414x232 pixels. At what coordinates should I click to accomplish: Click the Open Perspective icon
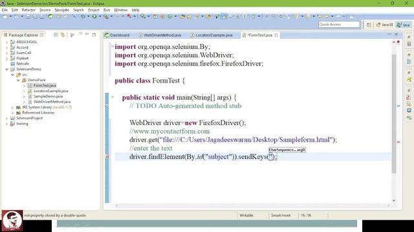tap(369, 25)
